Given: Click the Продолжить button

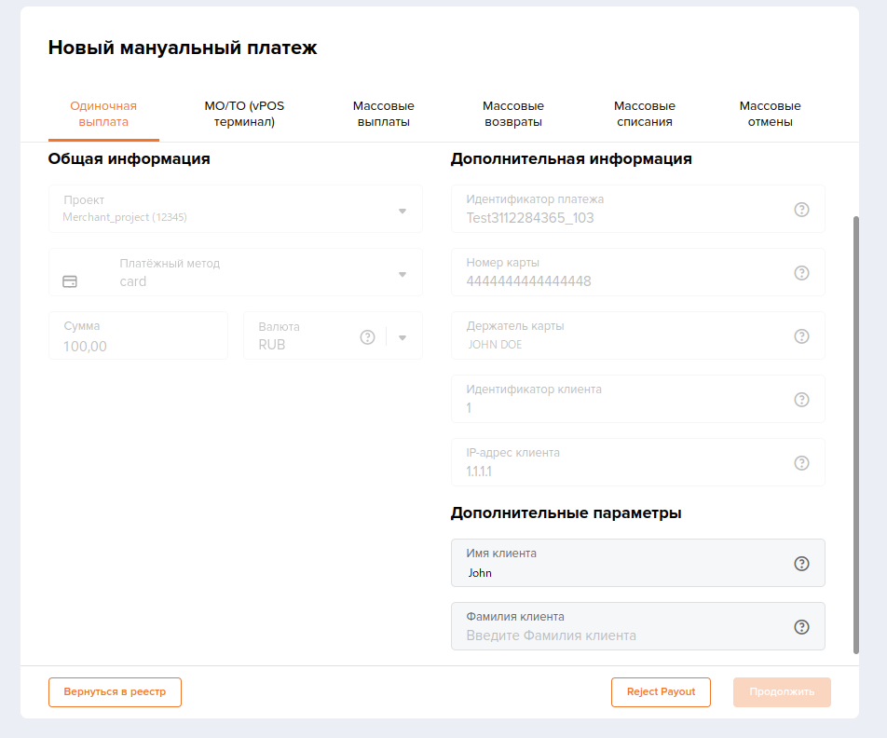Looking at the screenshot, I should [x=782, y=692].
